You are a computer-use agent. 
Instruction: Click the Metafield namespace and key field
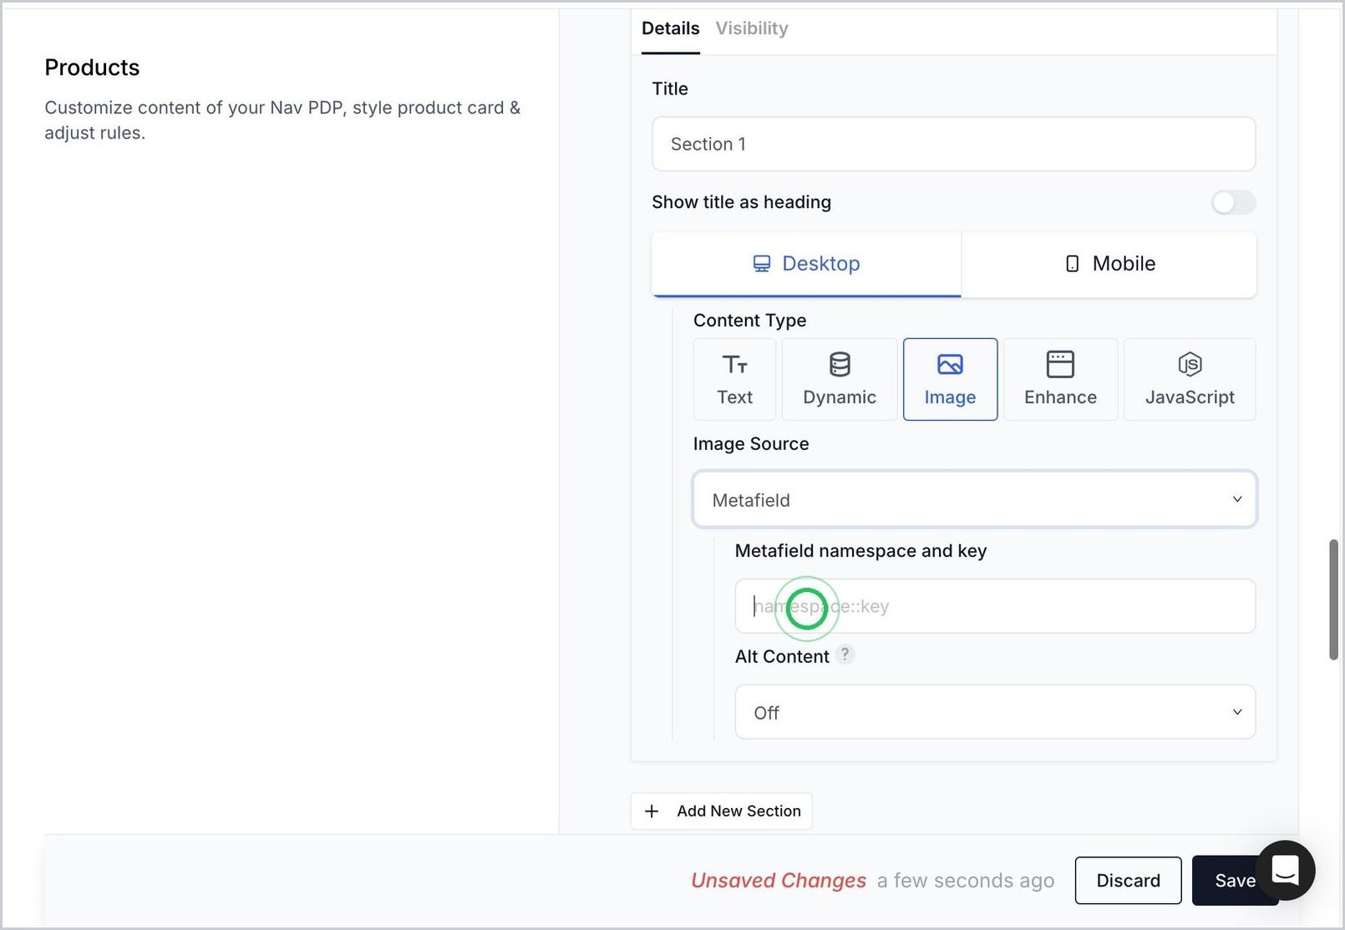[x=995, y=606]
